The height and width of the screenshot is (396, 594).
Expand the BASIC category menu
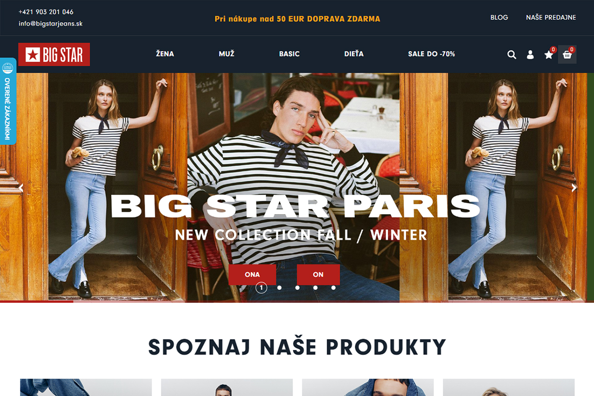289,54
